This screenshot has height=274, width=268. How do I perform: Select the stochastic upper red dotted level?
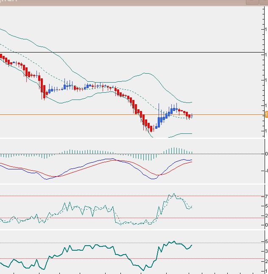coord(131,196)
